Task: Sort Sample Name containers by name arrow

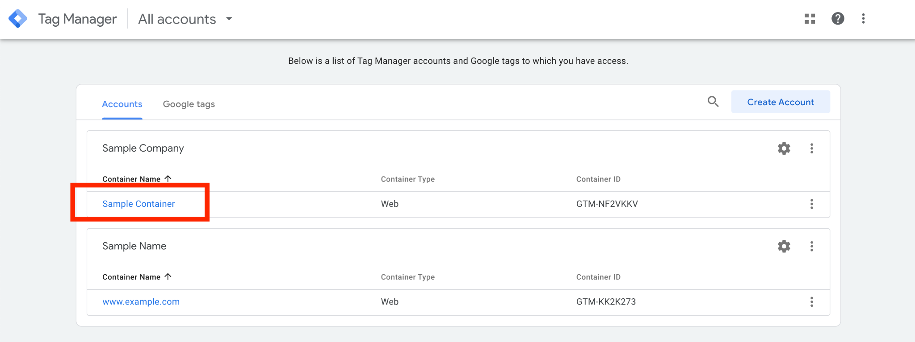Action: pos(168,276)
